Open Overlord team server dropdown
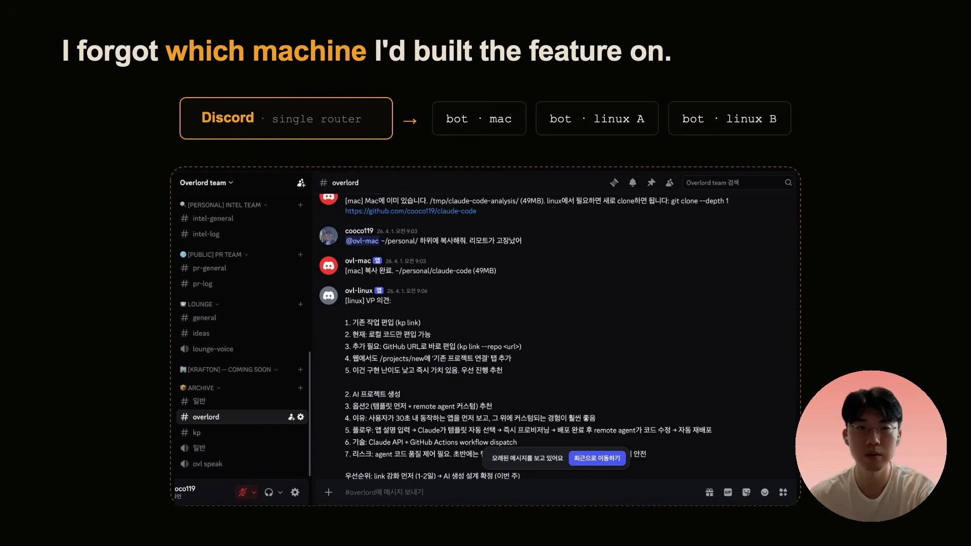This screenshot has height=546, width=971. tap(206, 183)
